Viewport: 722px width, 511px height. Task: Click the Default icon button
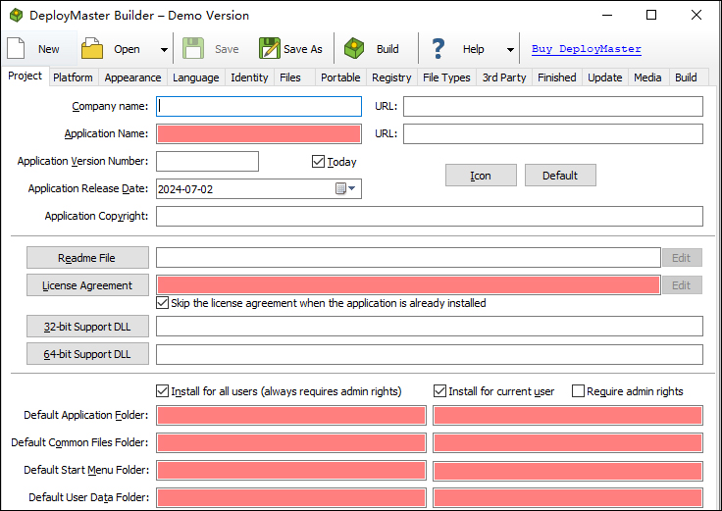(560, 176)
